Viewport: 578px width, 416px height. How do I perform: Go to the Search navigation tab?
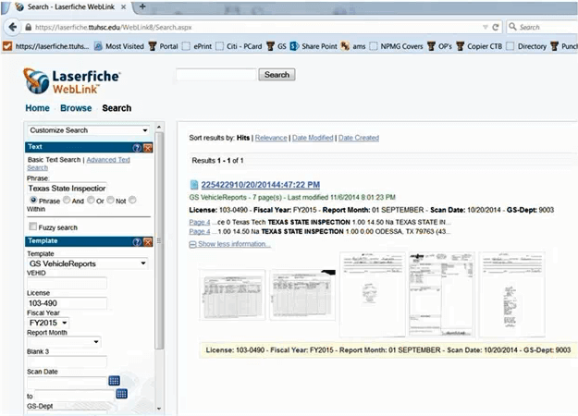tap(117, 108)
